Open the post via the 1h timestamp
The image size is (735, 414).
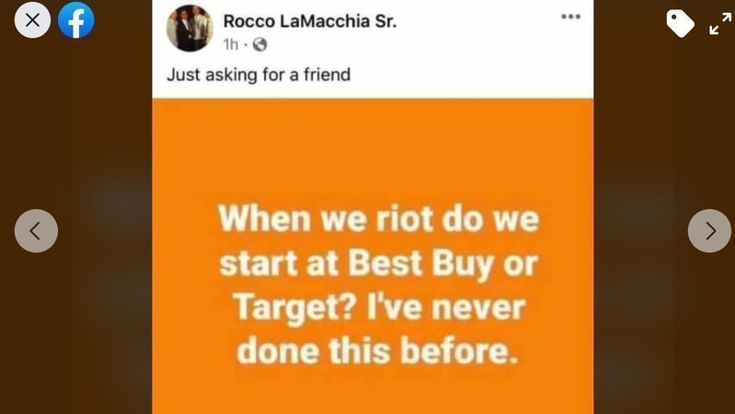pos(231,44)
